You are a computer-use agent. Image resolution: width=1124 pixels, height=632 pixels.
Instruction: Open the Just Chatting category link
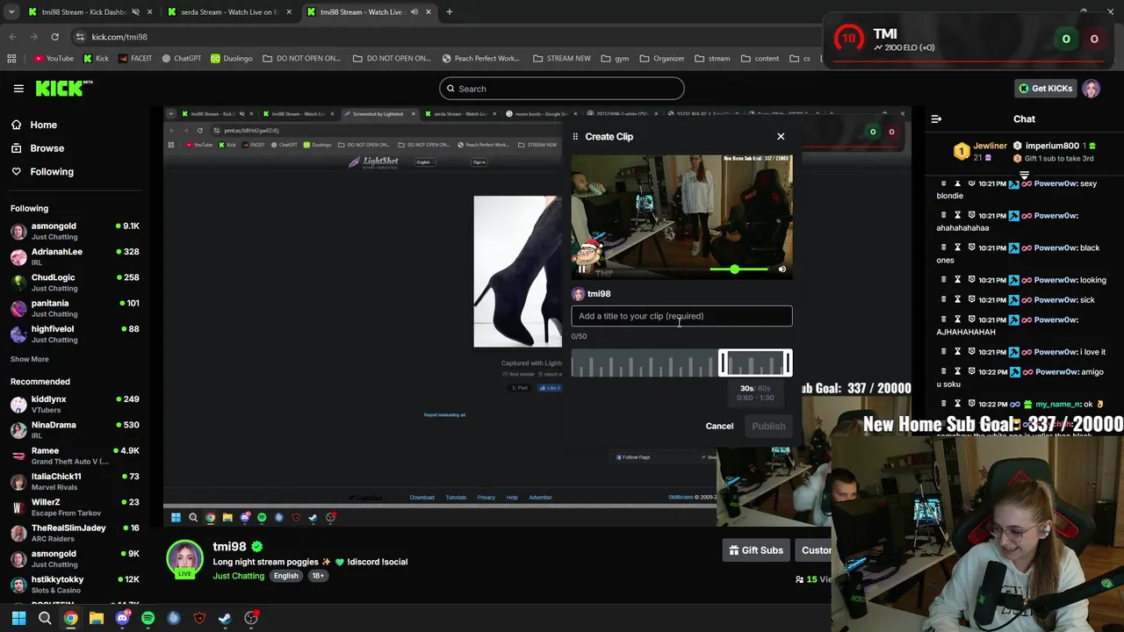(x=238, y=576)
